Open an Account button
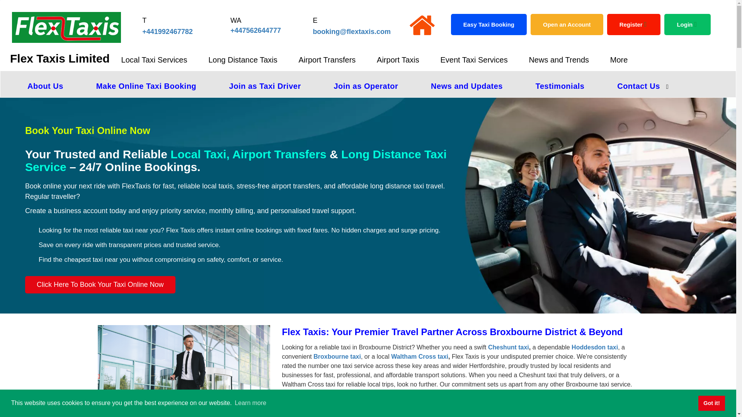Screen dimensions: 742x417 point(567,24)
